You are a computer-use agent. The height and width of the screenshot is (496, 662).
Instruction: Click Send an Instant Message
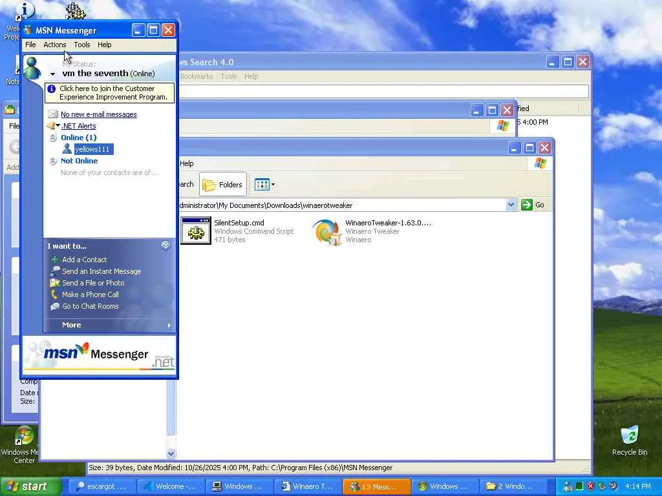click(x=101, y=272)
